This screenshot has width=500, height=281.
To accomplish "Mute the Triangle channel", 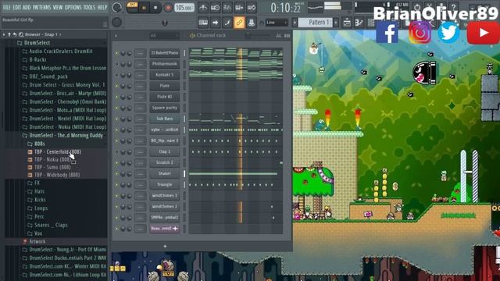I will [x=116, y=185].
